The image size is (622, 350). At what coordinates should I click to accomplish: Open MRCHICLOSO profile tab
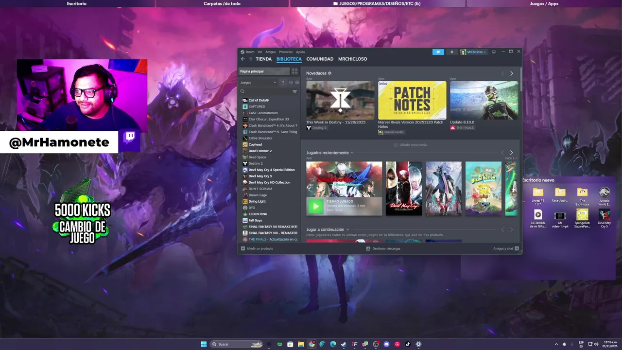pyautogui.click(x=353, y=59)
